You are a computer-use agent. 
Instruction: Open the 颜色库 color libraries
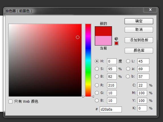[x=139, y=51]
